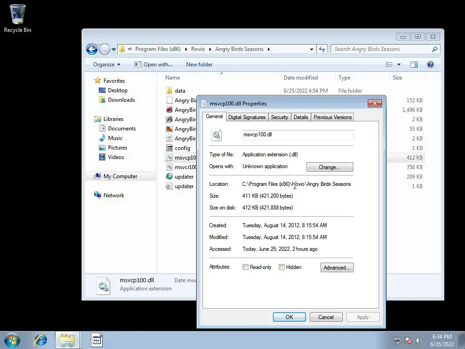Image resolution: width=465 pixels, height=349 pixels.
Task: Select the data folder icon
Action: [x=169, y=90]
